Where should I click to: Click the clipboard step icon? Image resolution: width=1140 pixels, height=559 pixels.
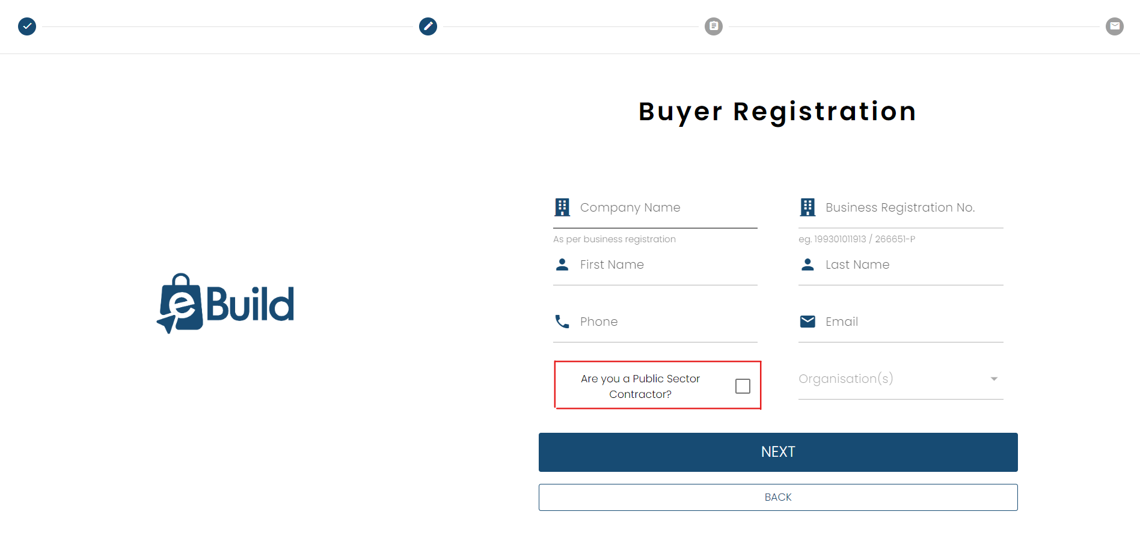pos(714,26)
